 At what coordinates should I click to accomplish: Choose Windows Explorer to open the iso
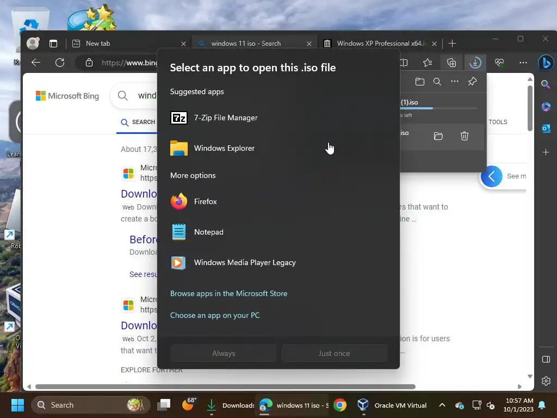click(278, 148)
